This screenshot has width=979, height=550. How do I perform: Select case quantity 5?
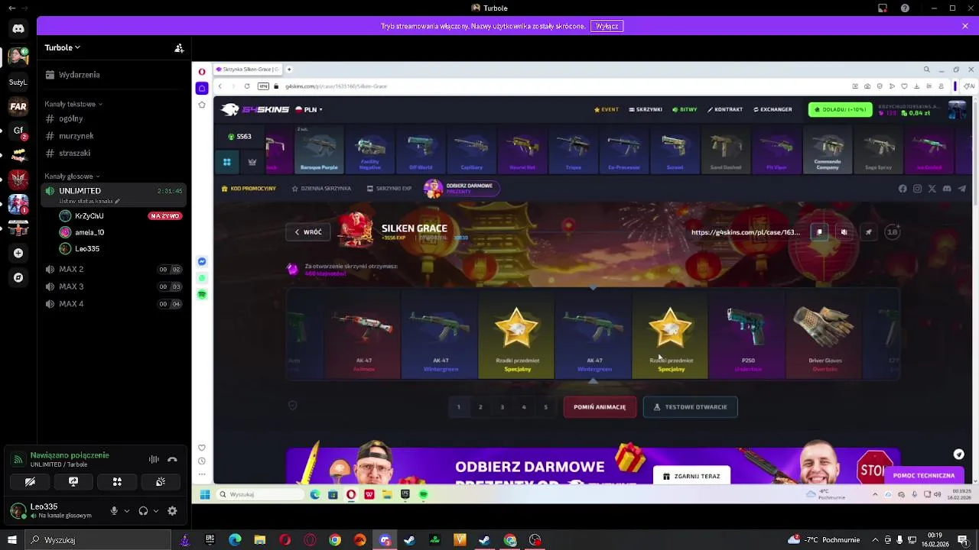tap(545, 407)
